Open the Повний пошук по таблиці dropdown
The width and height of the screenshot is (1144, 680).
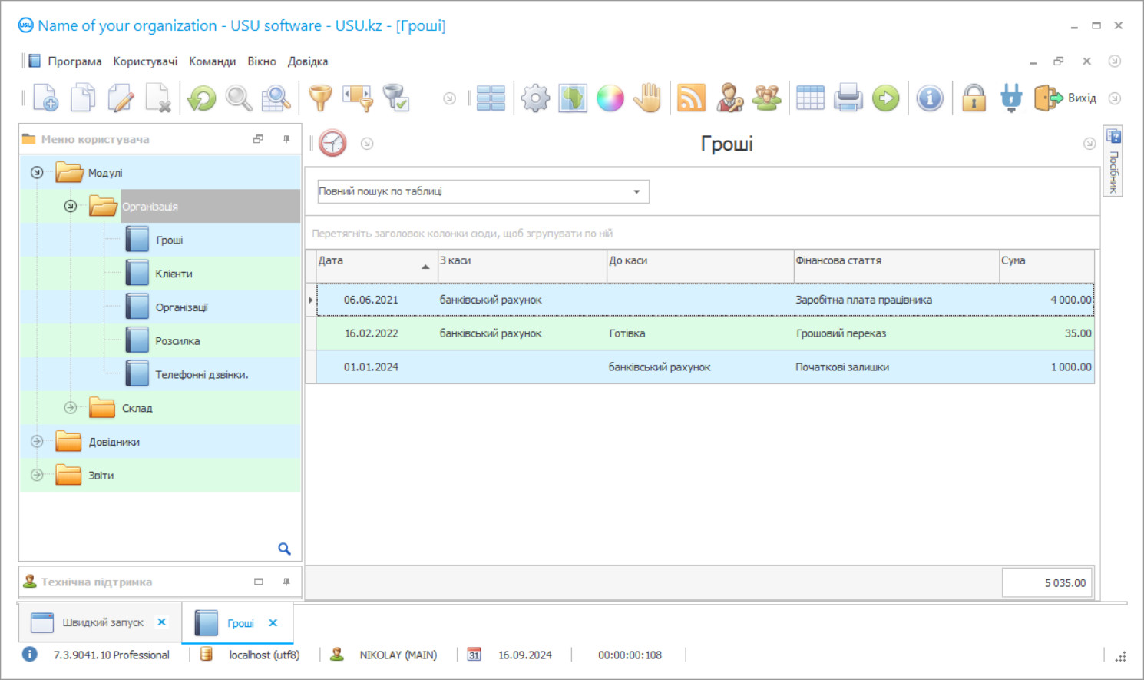(x=636, y=192)
